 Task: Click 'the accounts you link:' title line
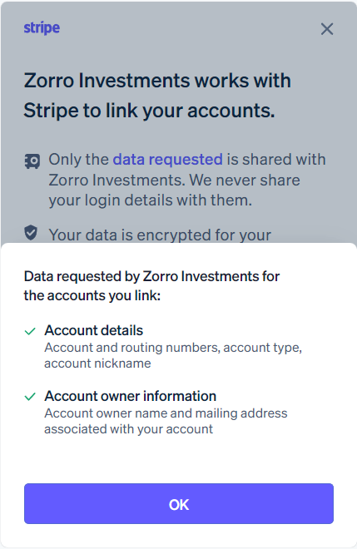(x=92, y=295)
